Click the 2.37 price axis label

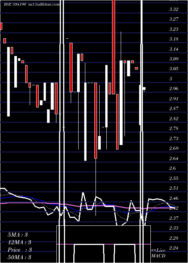click(x=174, y=218)
